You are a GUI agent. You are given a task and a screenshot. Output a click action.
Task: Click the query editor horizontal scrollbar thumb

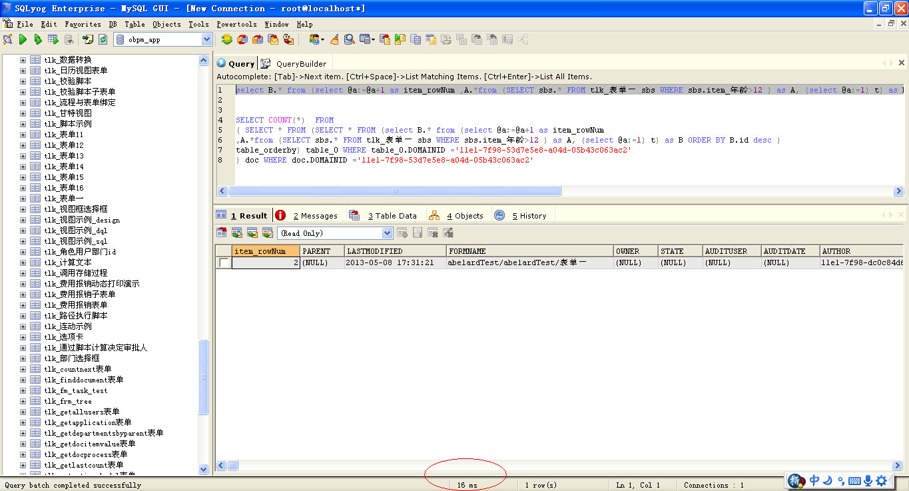[x=394, y=191]
